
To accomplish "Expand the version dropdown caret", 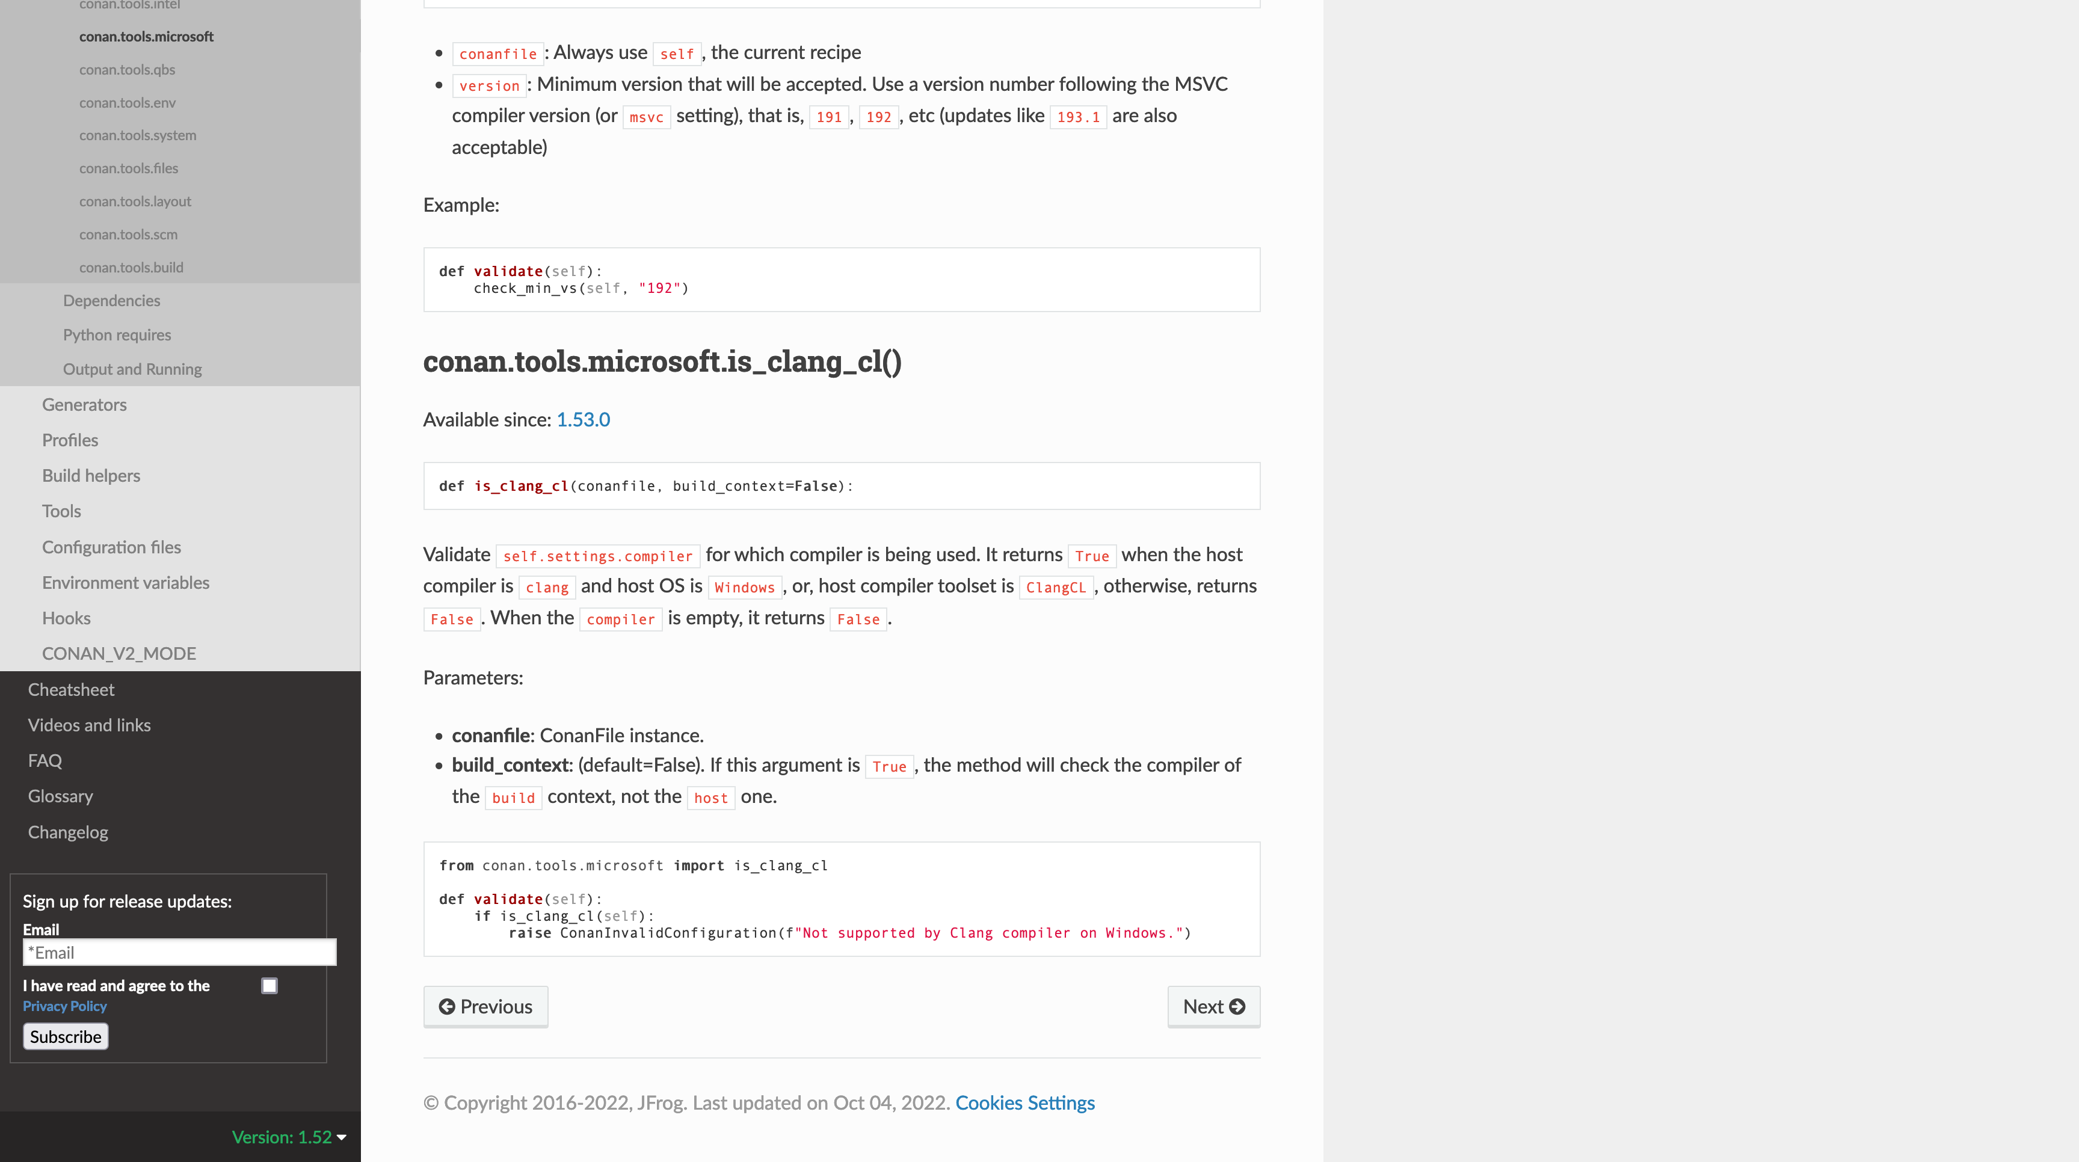I will pos(338,1138).
